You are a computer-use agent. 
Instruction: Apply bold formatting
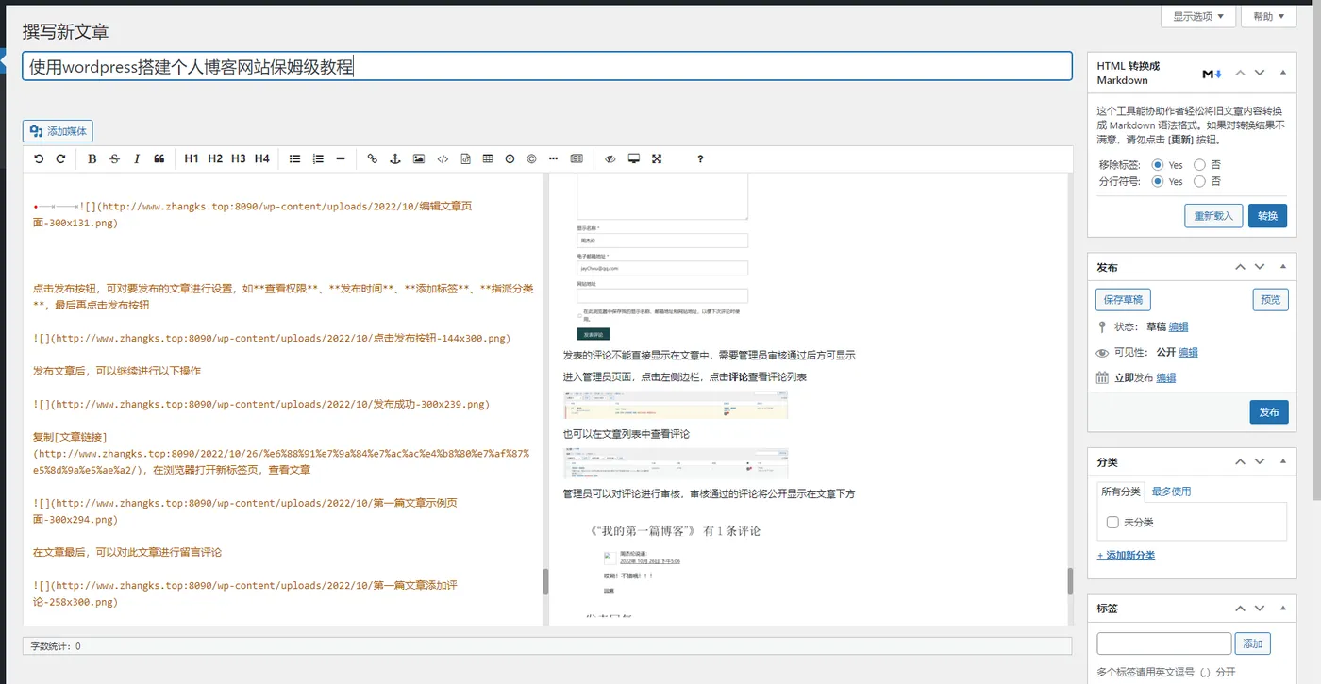click(x=92, y=158)
